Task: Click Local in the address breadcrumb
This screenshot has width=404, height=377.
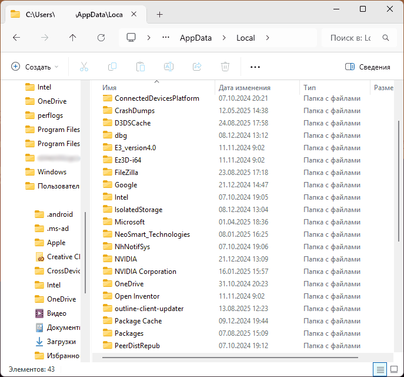Action: 246,38
